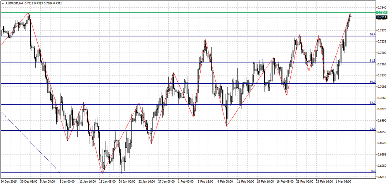This screenshot has width=388, height=185.
Task: Click 0.7270 on the price scale
Action: pyautogui.click(x=382, y=30)
